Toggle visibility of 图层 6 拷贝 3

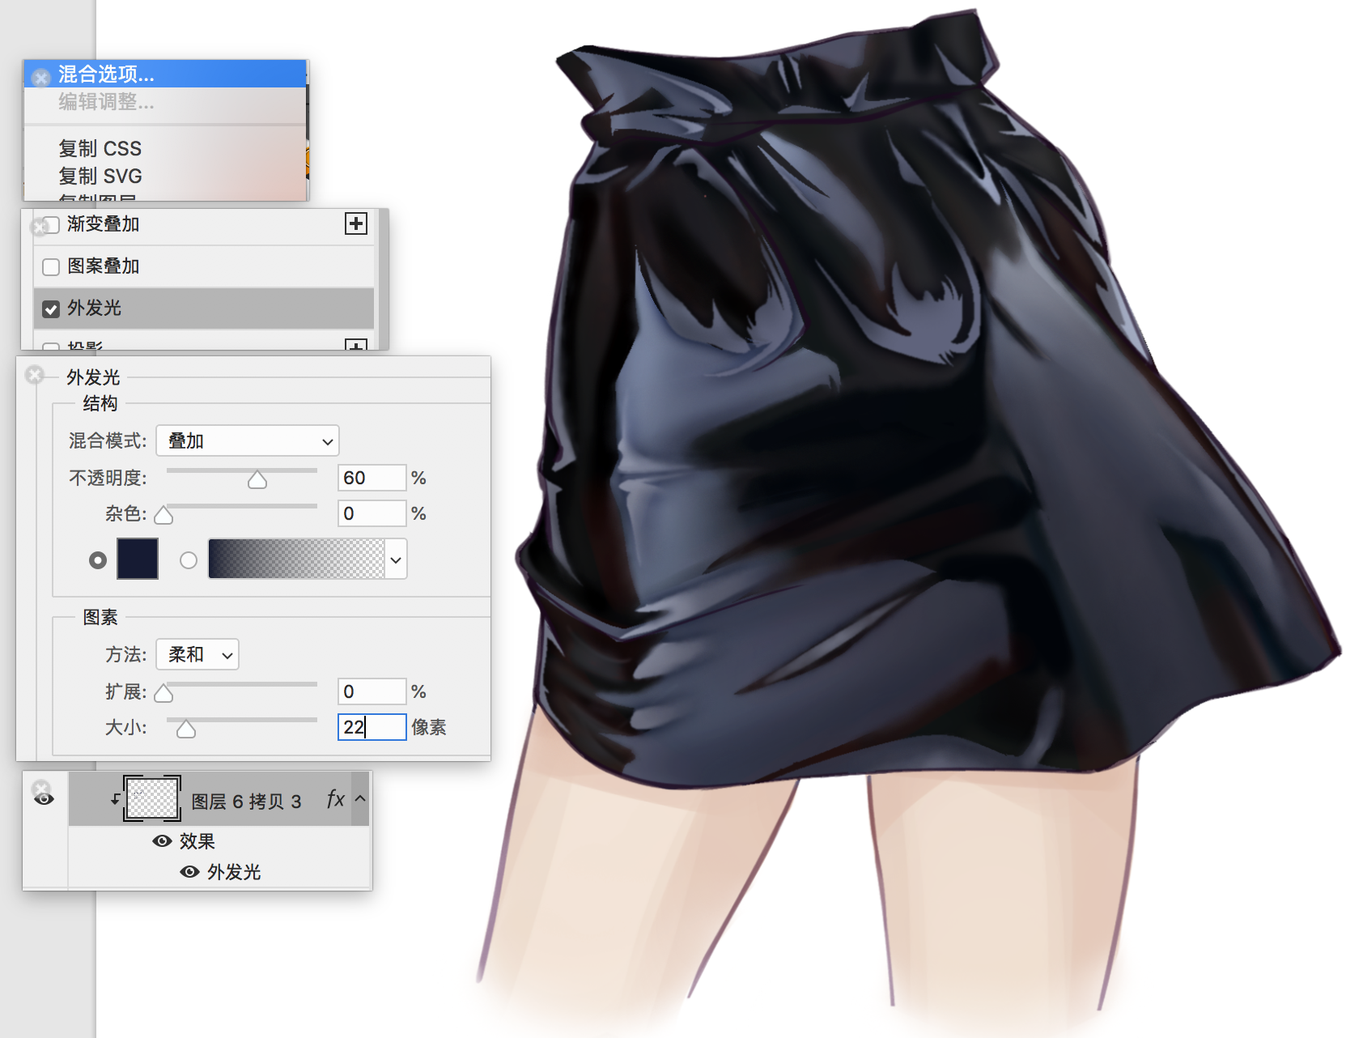tap(45, 799)
